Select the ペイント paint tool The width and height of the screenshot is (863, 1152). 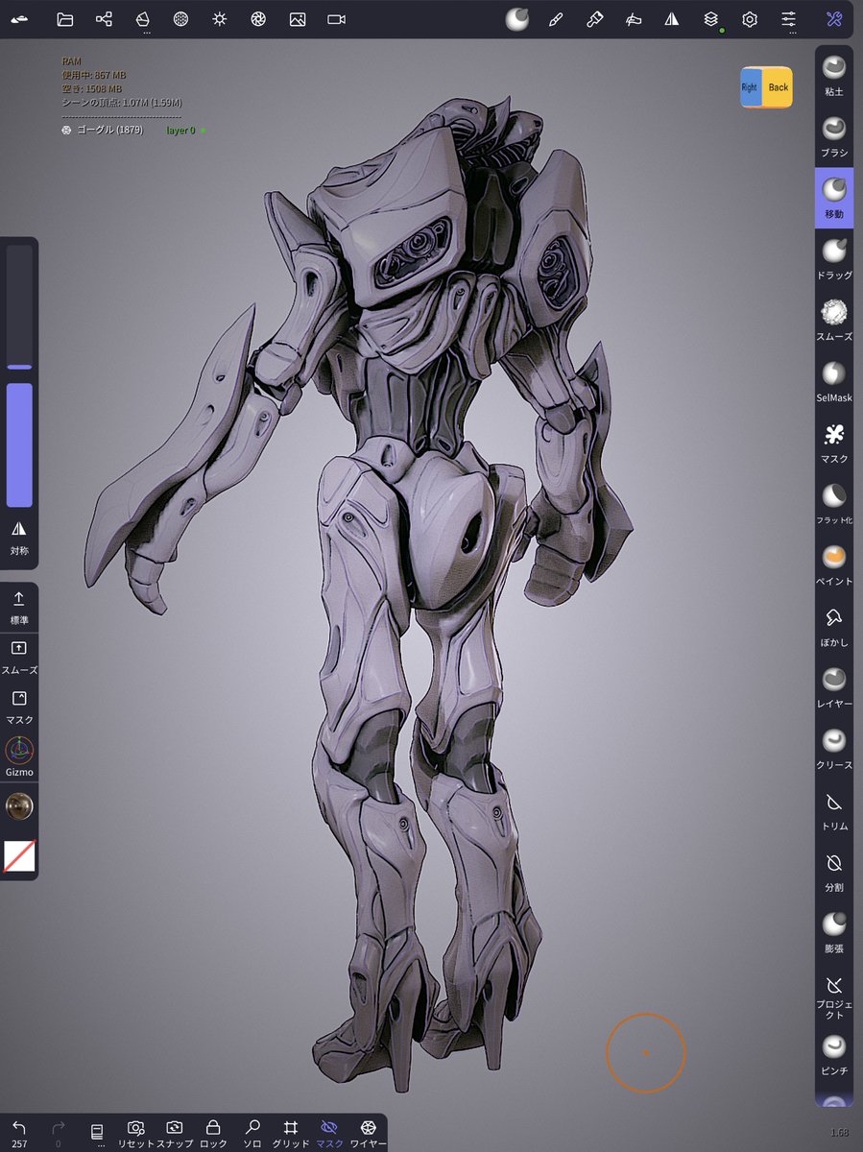coord(834,565)
